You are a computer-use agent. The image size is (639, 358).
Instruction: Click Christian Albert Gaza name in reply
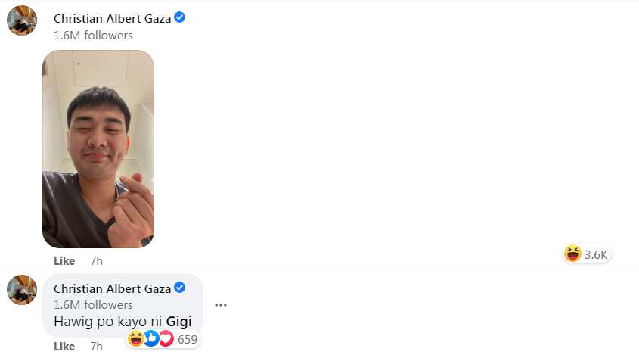[x=113, y=288]
